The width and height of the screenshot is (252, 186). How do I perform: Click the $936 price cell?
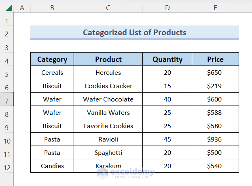[x=215, y=139]
